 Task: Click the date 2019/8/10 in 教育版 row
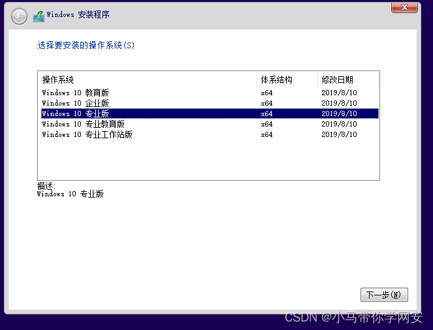pos(339,93)
